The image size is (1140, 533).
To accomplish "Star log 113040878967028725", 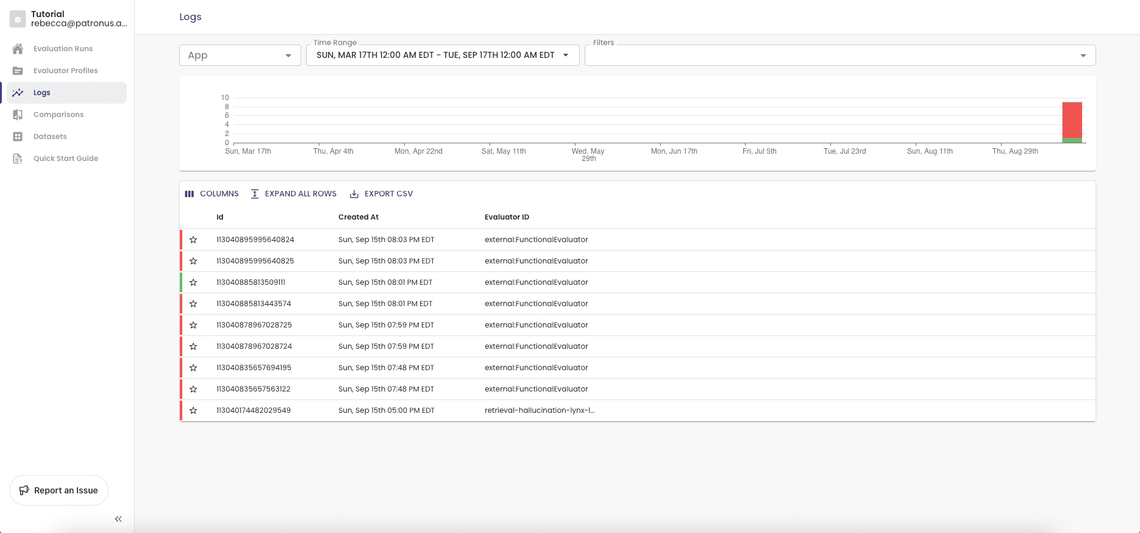I will (x=193, y=325).
